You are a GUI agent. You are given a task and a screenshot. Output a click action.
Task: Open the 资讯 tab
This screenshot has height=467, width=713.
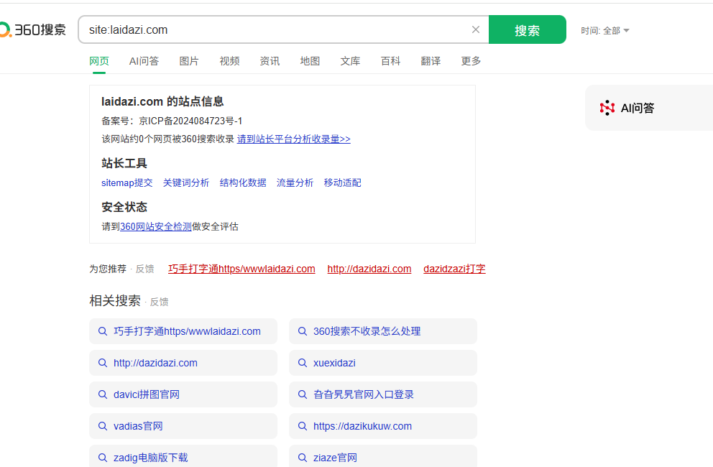[x=270, y=61]
